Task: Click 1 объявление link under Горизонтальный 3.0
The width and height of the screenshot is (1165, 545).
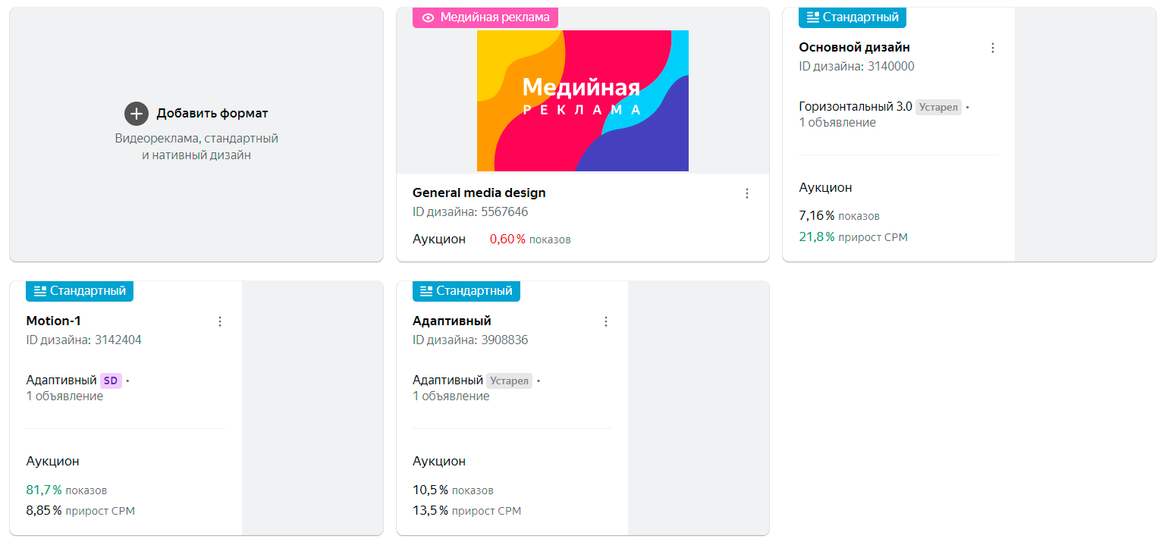Action: [837, 123]
